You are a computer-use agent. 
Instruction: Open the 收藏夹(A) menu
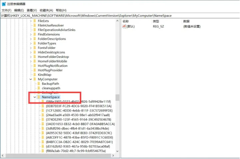point(46,10)
